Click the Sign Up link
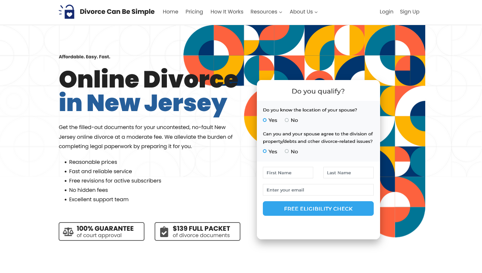 tap(410, 12)
